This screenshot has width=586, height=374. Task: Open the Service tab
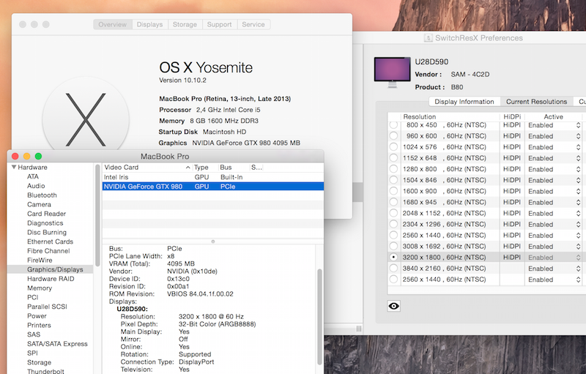point(253,24)
